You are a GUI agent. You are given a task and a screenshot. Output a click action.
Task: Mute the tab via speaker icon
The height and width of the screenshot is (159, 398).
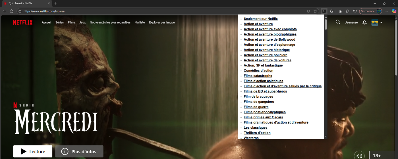pos(11,3)
